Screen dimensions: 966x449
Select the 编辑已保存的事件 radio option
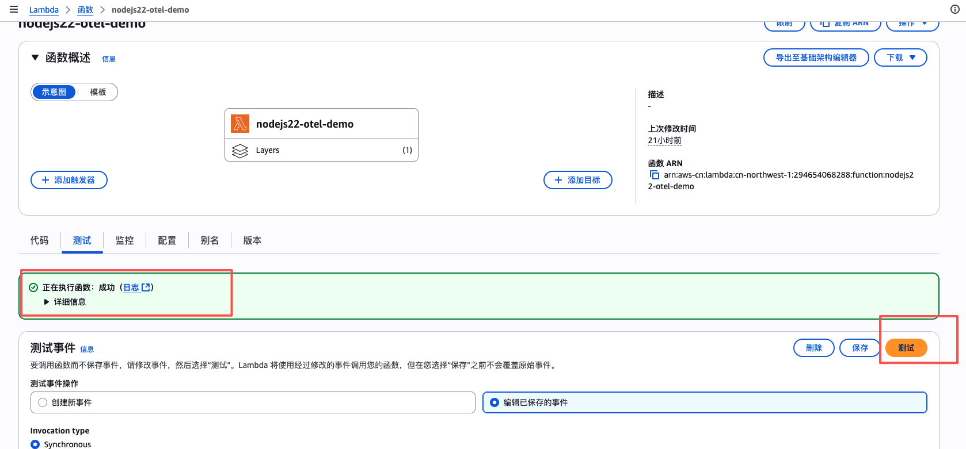(495, 402)
